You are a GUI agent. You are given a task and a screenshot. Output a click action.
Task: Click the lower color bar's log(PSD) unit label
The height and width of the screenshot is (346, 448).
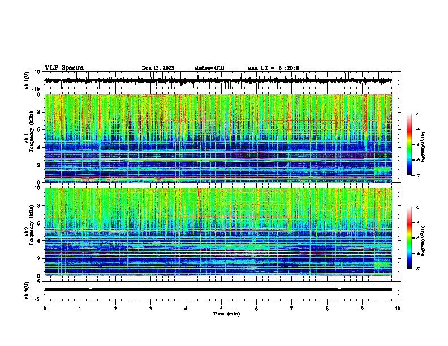pyautogui.click(x=423, y=240)
